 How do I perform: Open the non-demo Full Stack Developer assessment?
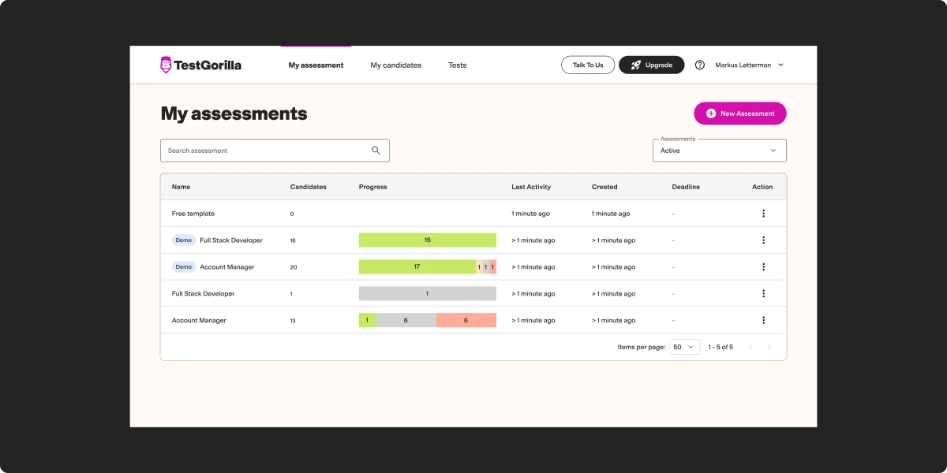204,294
